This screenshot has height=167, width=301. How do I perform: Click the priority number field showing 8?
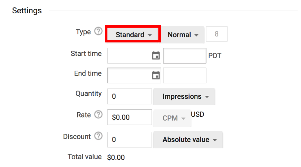point(216,34)
